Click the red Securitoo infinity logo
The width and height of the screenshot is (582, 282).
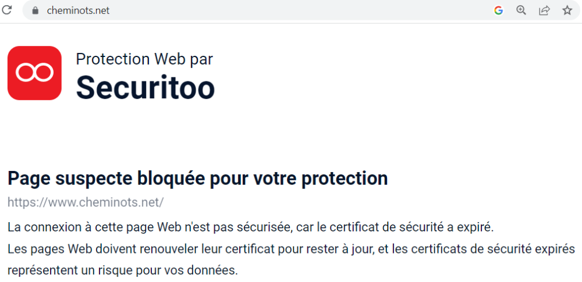point(34,73)
